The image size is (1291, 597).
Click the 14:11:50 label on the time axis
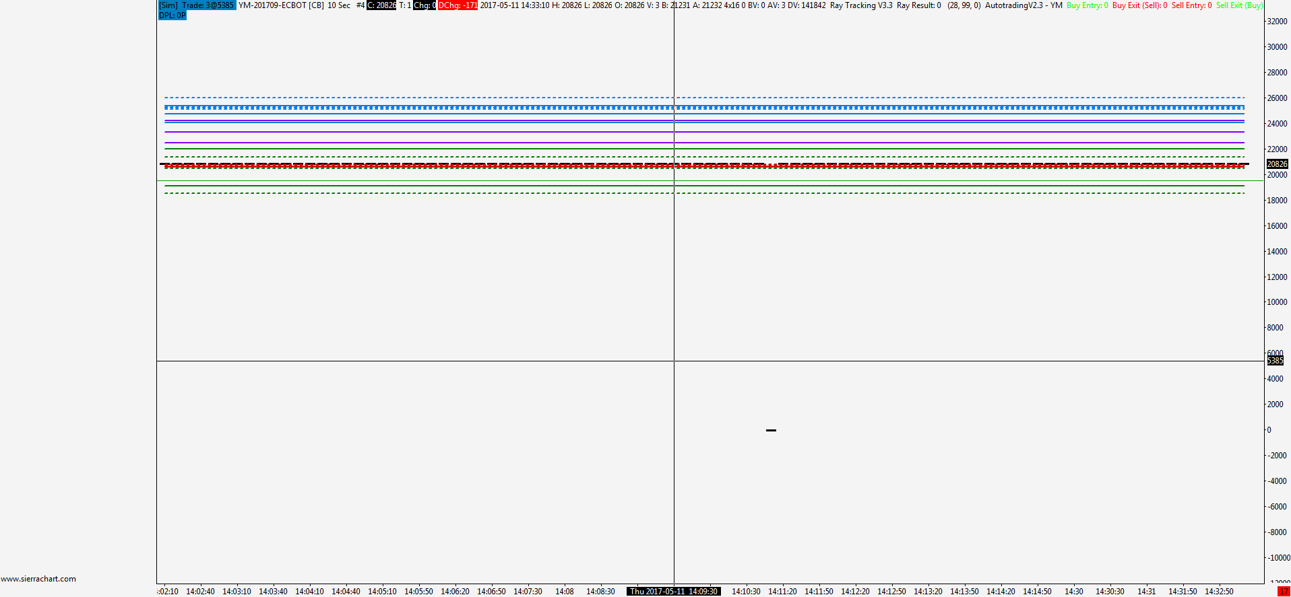tap(819, 592)
